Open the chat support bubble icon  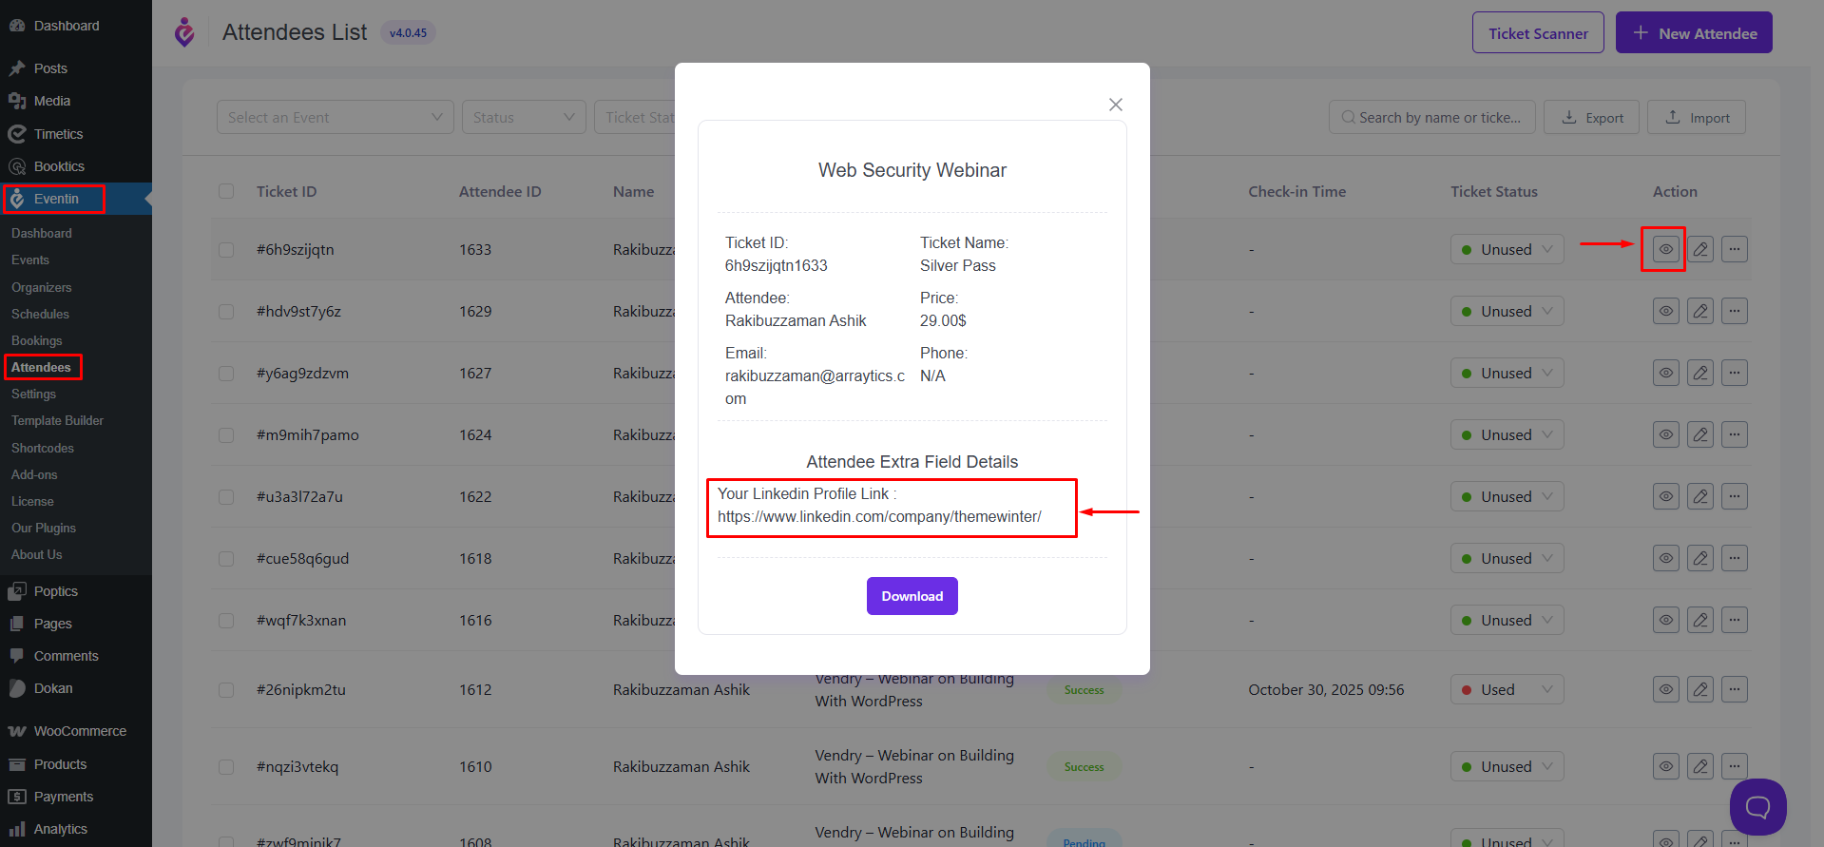1757,807
